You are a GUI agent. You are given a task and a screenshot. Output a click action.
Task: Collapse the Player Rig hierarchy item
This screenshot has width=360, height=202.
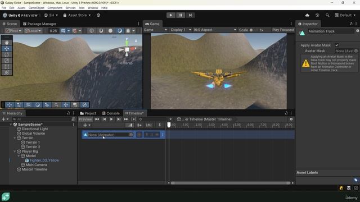15,151
